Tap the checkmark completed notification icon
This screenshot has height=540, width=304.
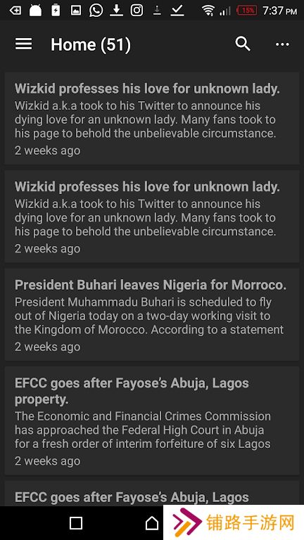tap(177, 11)
